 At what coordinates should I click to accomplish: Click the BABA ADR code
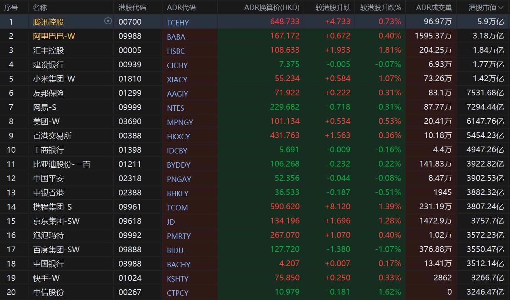(x=176, y=37)
